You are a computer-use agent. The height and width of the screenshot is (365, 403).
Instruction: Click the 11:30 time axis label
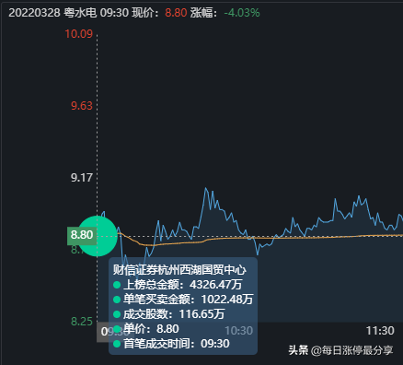[x=380, y=331]
